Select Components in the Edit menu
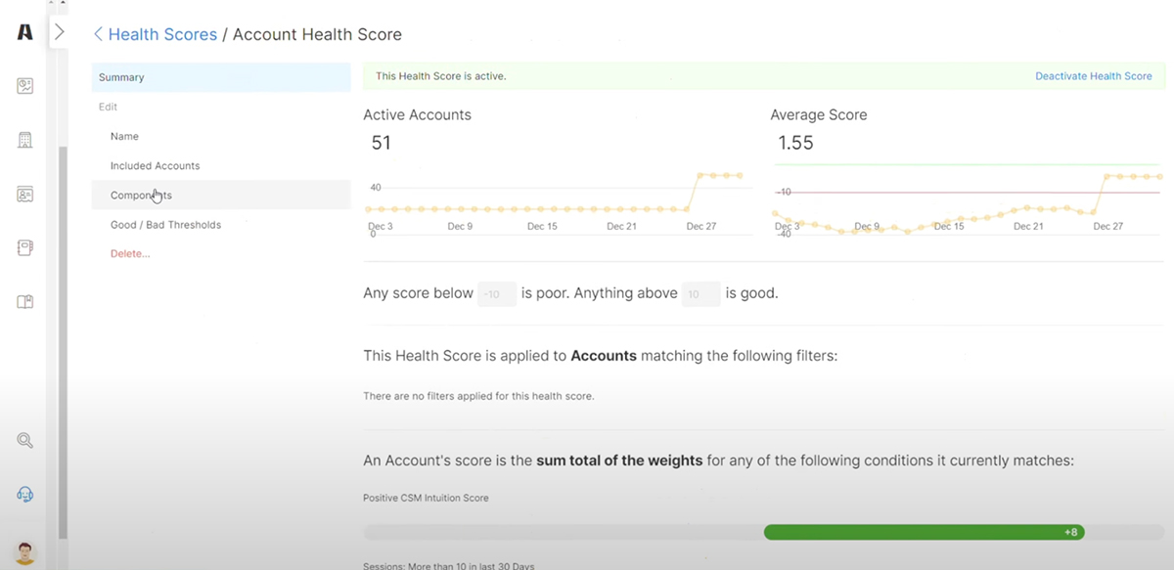The width and height of the screenshot is (1174, 570). click(140, 195)
